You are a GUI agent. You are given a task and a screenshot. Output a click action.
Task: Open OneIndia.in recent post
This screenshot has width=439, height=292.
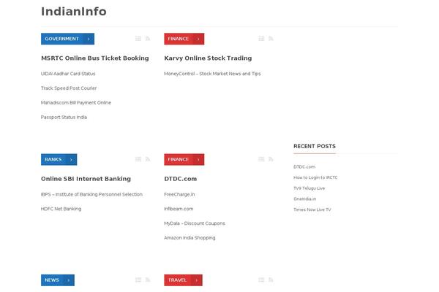(304, 199)
